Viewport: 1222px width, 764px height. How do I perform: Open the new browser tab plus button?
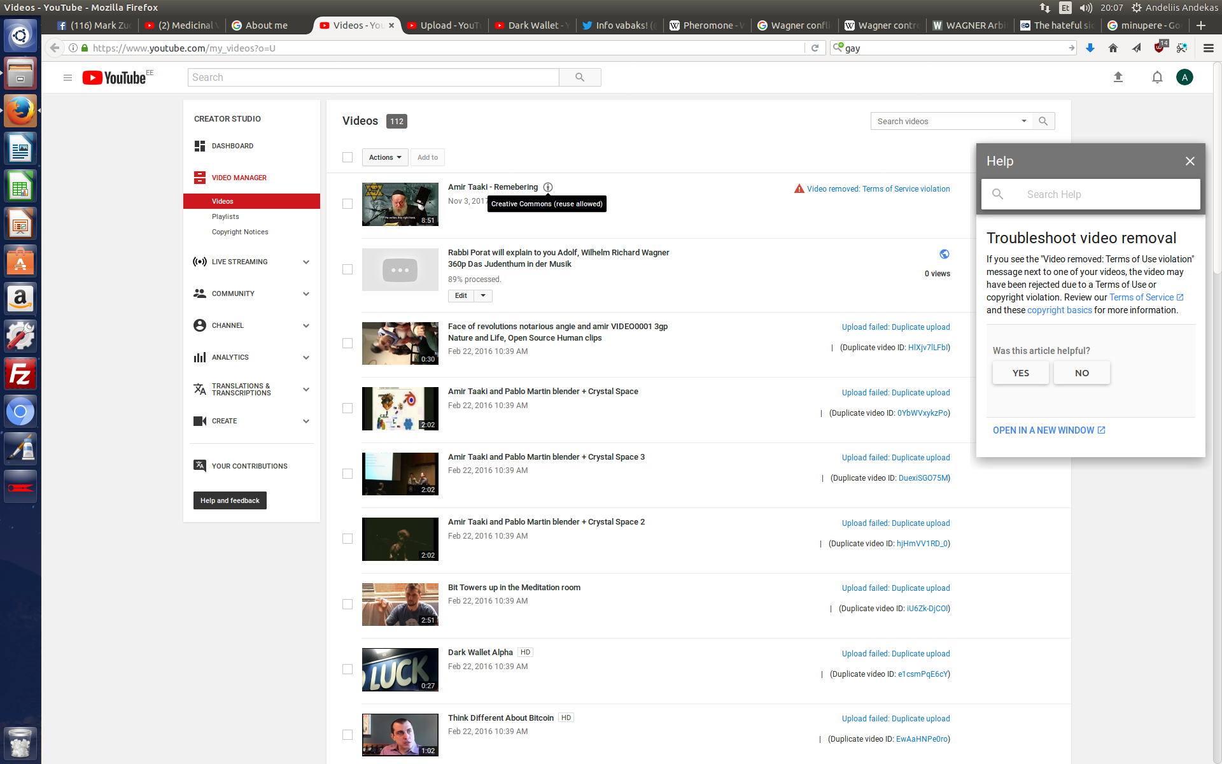1201,25
